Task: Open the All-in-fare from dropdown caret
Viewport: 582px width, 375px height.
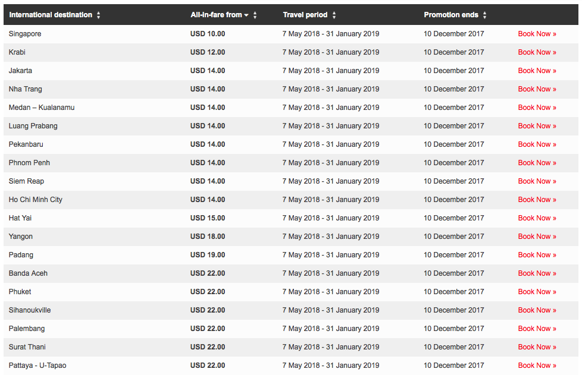Action: 246,15
